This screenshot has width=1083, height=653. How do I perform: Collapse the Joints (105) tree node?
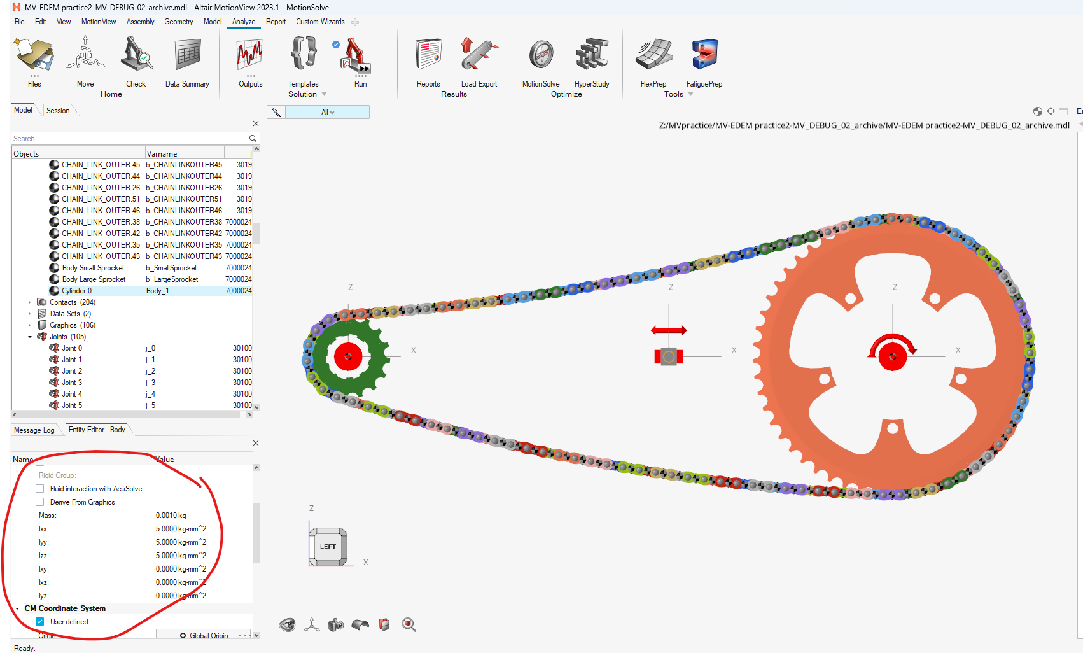coord(29,337)
